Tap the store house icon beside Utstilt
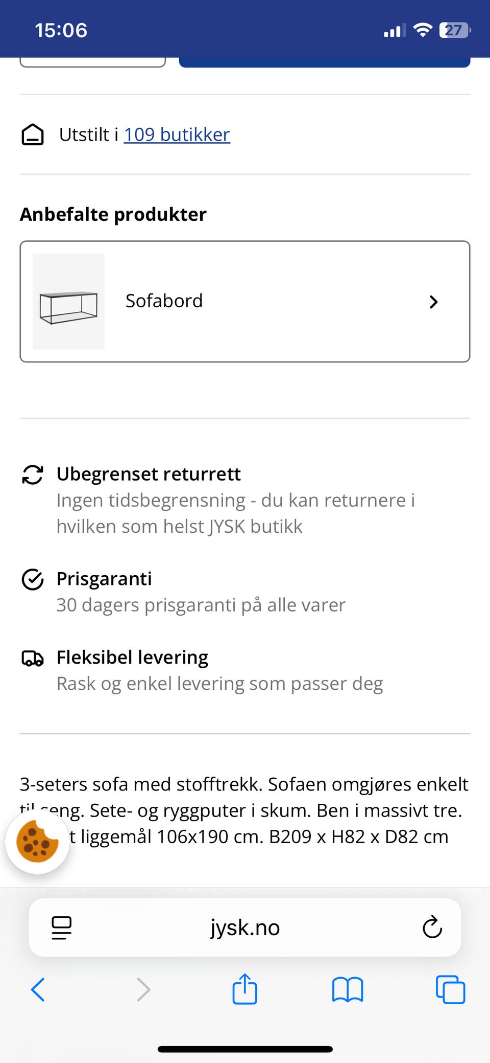Image resolution: width=490 pixels, height=1063 pixels. coord(33,135)
